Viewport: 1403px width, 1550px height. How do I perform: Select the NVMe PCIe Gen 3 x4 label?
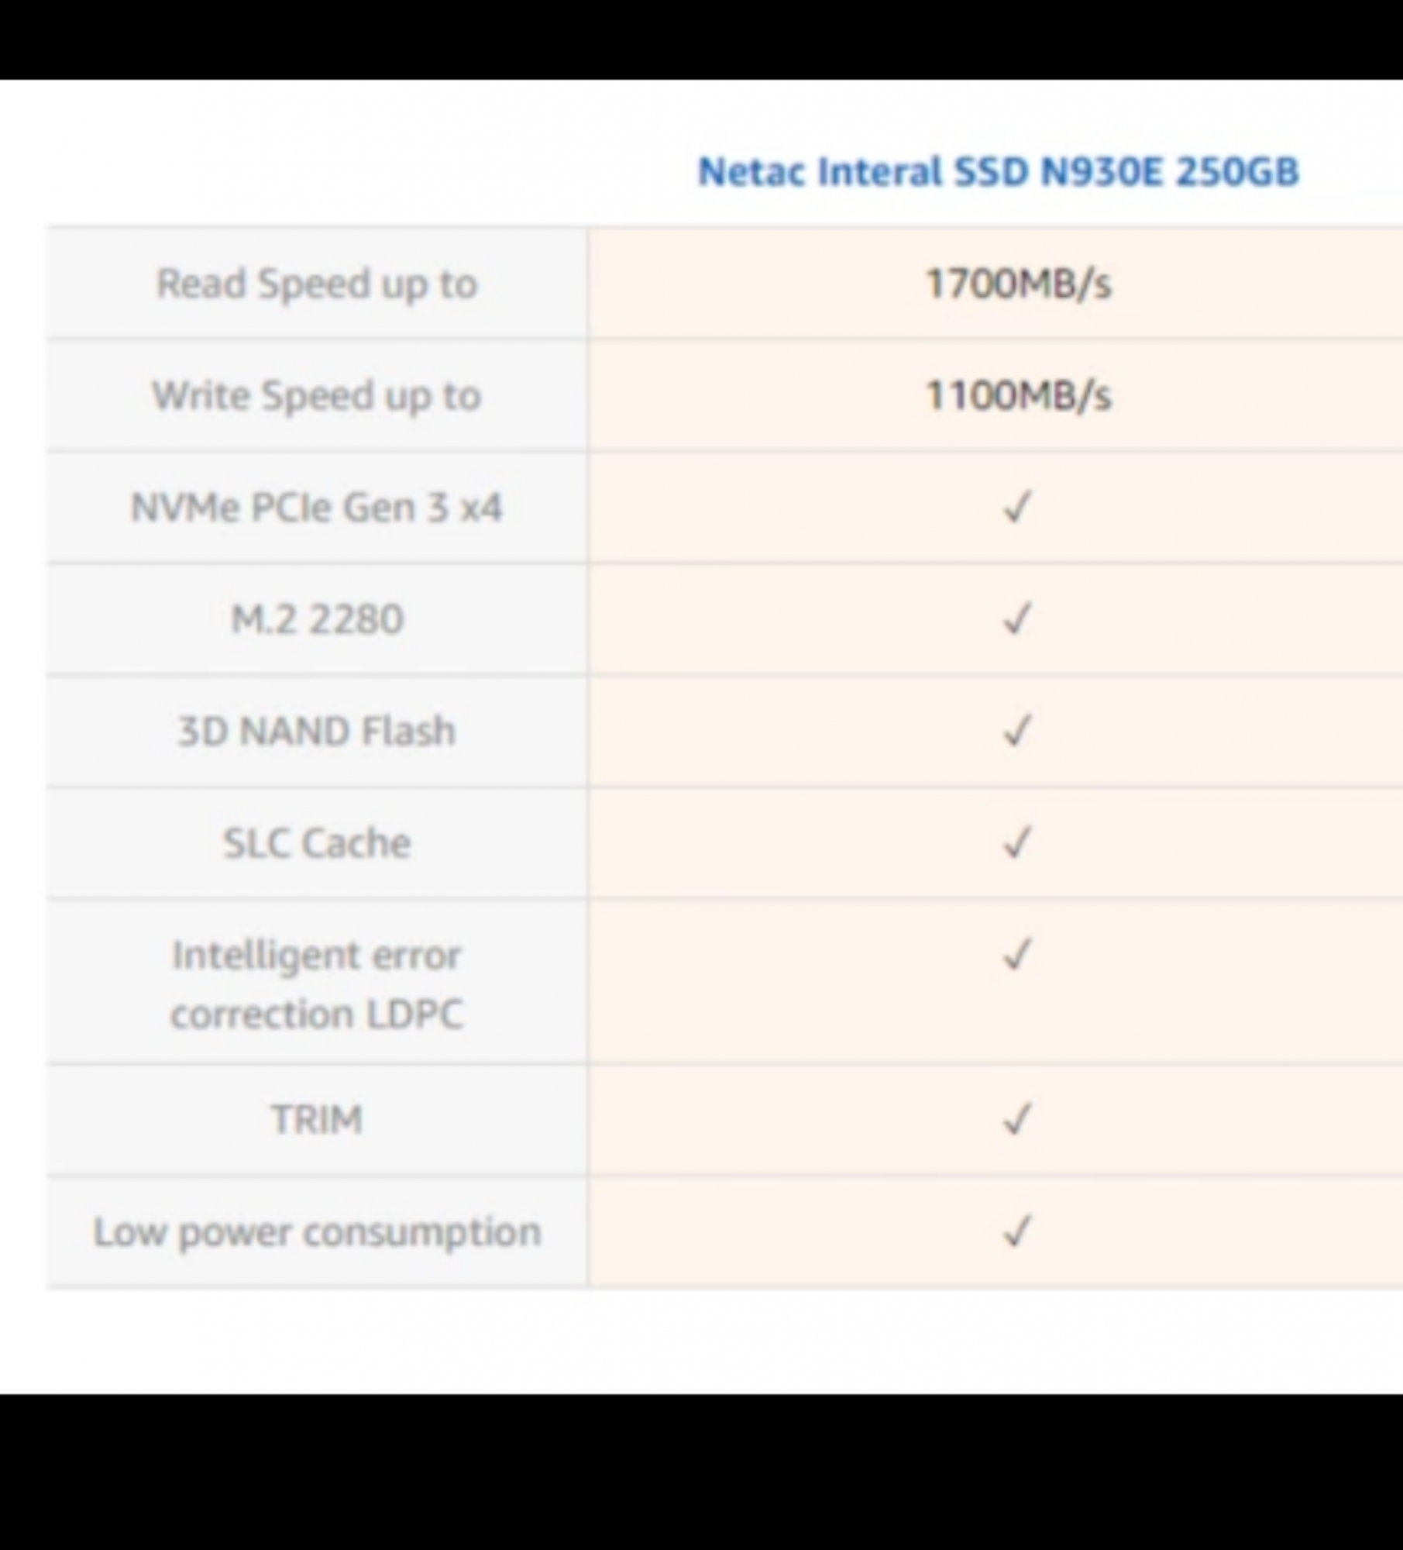316,508
